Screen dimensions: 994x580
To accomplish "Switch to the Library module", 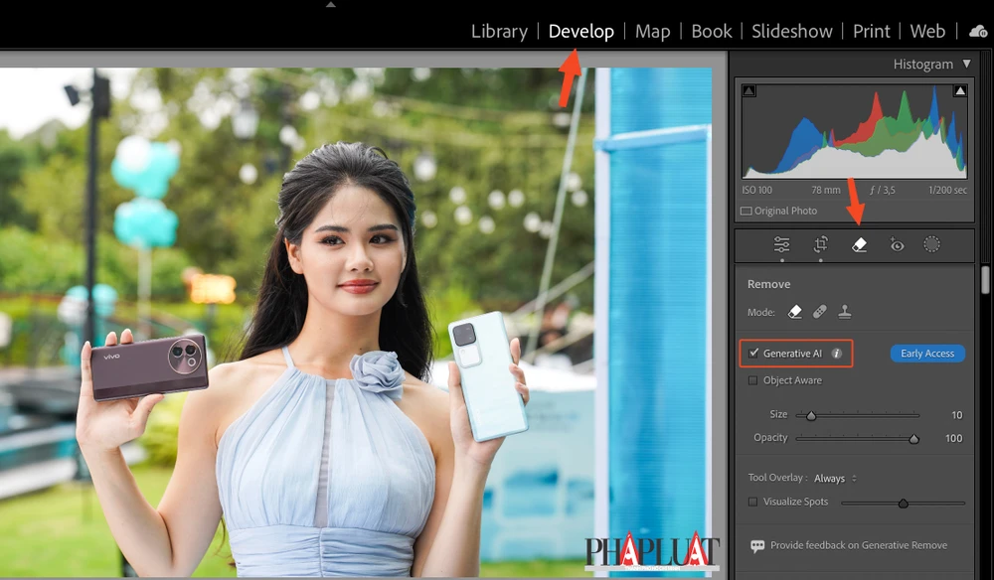I will coord(499,31).
